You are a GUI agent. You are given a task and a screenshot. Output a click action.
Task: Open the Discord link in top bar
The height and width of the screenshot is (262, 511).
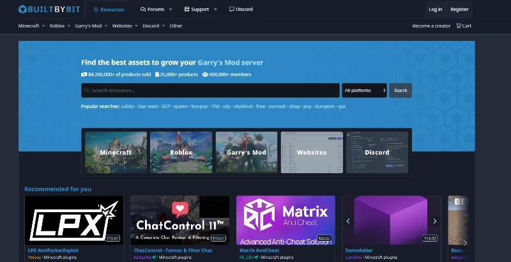click(x=241, y=9)
